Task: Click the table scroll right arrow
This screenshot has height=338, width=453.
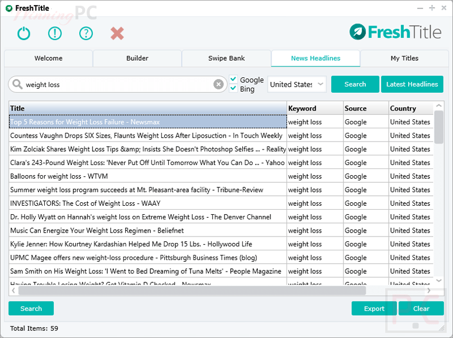Action: coord(429,290)
